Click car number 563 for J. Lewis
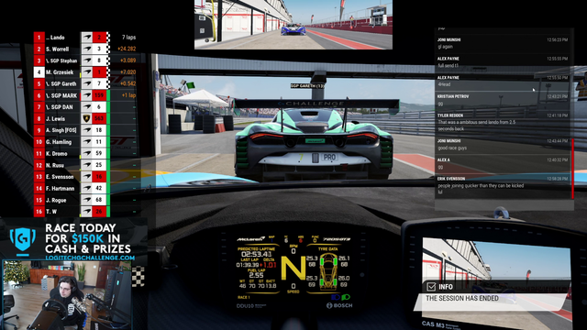The image size is (587, 330). point(99,118)
